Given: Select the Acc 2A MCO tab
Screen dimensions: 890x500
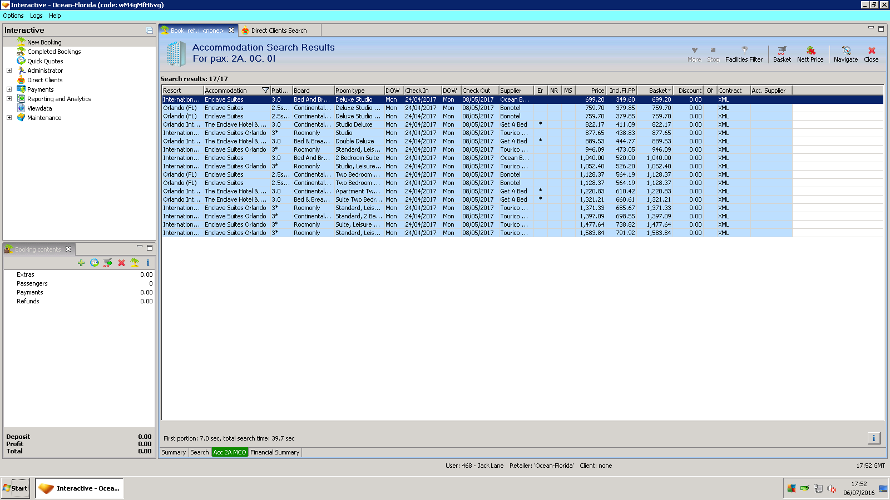Looking at the screenshot, I should coord(230,452).
